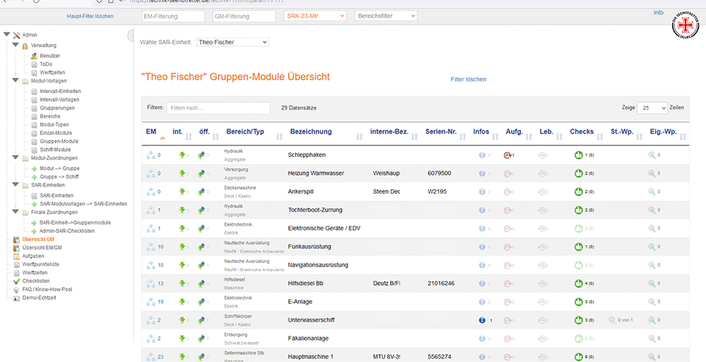Image resolution: width=706 pixels, height=362 pixels.
Task: Open Aufgaben in the sidebar
Action: 33,256
